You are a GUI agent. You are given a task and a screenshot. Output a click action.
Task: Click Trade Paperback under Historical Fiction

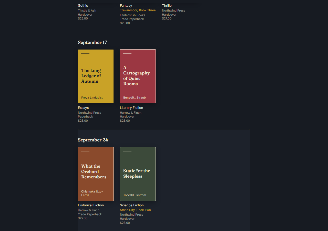pos(90,214)
